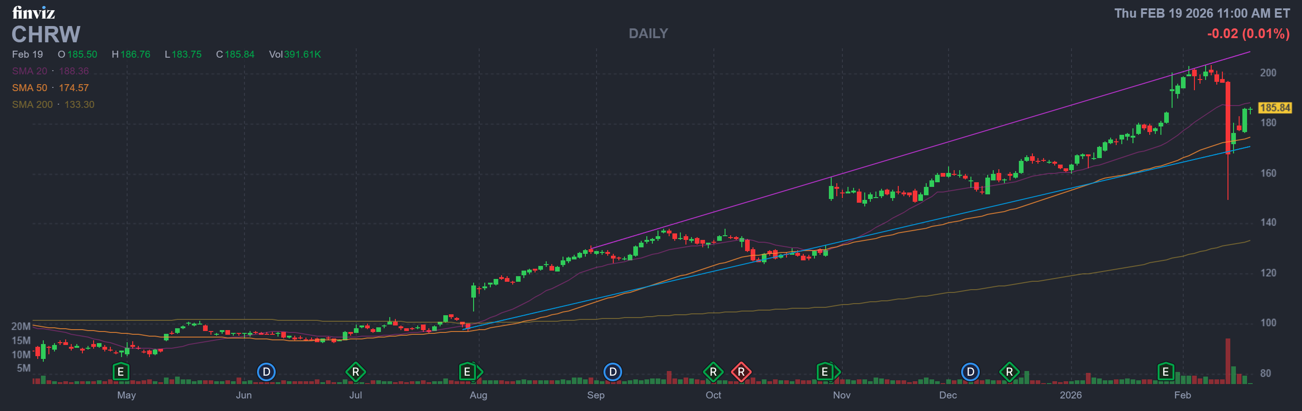Click the high value 186.76
This screenshot has width=1302, height=411.
tap(136, 54)
